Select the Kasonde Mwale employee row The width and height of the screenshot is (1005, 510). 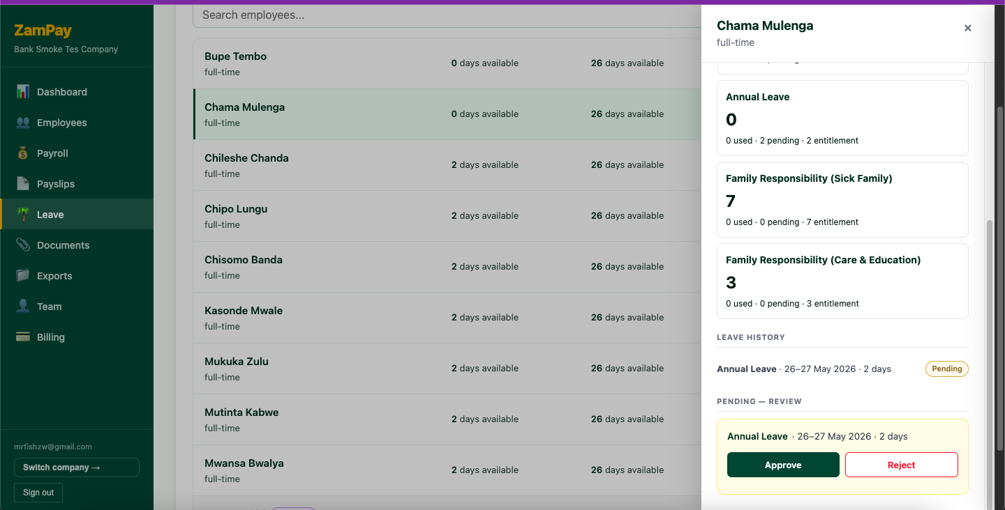pos(447,318)
